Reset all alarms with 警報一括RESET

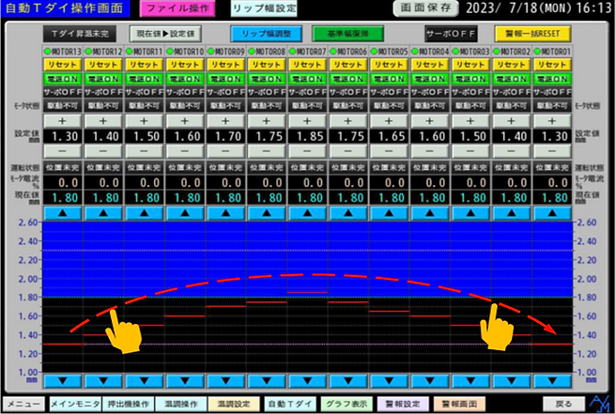click(x=532, y=34)
